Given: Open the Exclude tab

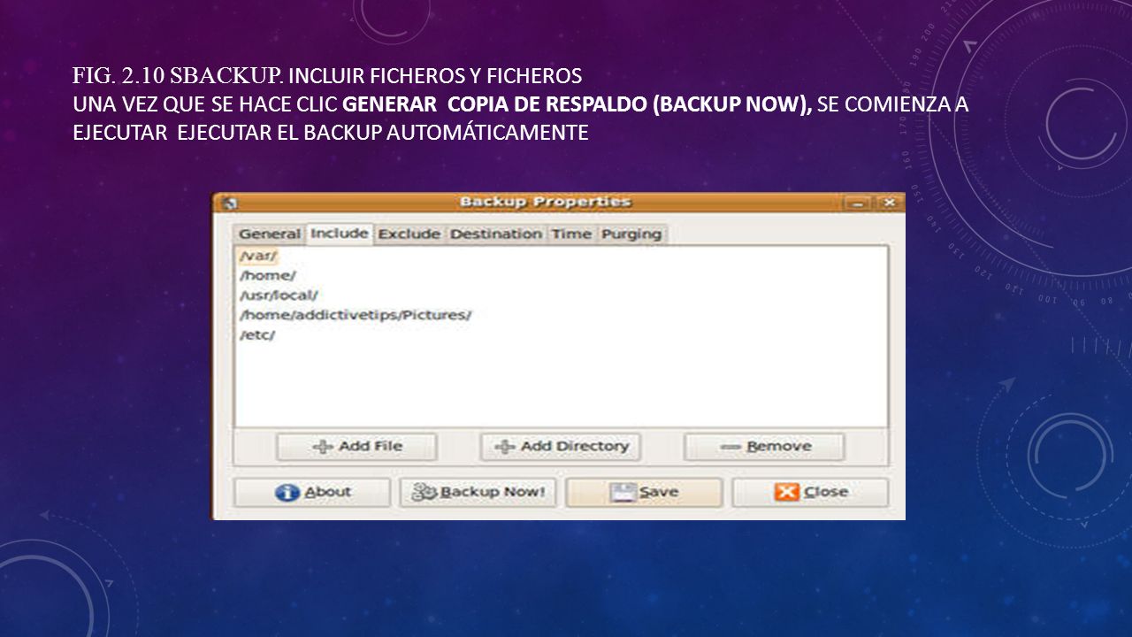Looking at the screenshot, I should 409,234.
